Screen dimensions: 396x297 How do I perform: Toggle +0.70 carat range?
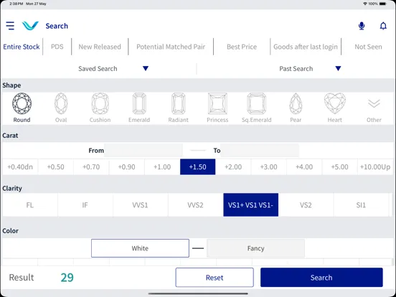[x=91, y=167]
